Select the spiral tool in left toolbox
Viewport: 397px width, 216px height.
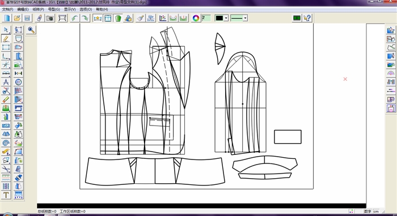tap(6, 143)
